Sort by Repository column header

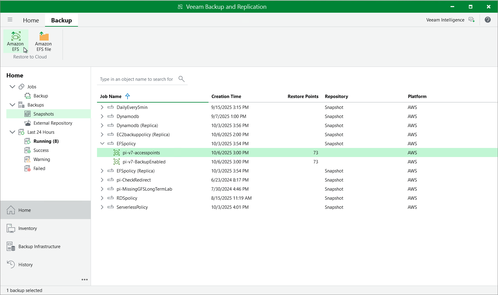tap(336, 97)
